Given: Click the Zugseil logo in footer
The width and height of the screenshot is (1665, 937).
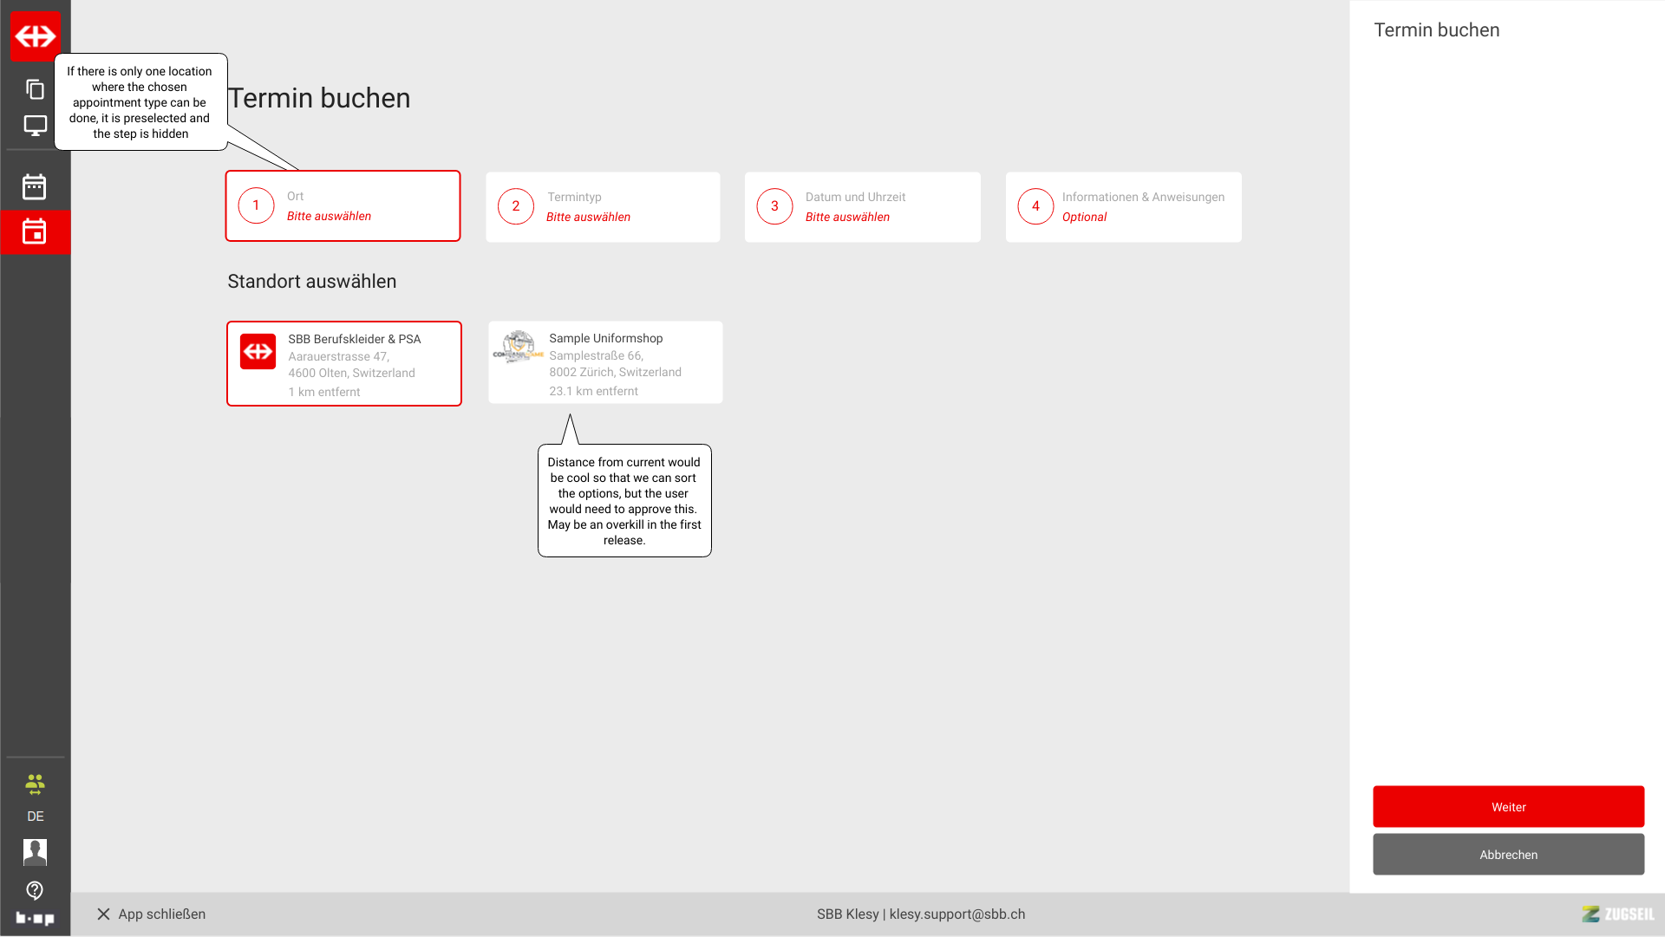Looking at the screenshot, I should pos(1617,914).
